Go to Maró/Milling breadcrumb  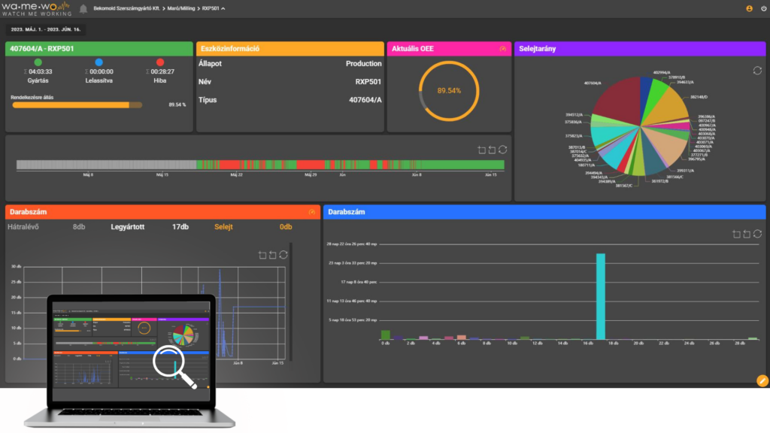181,8
